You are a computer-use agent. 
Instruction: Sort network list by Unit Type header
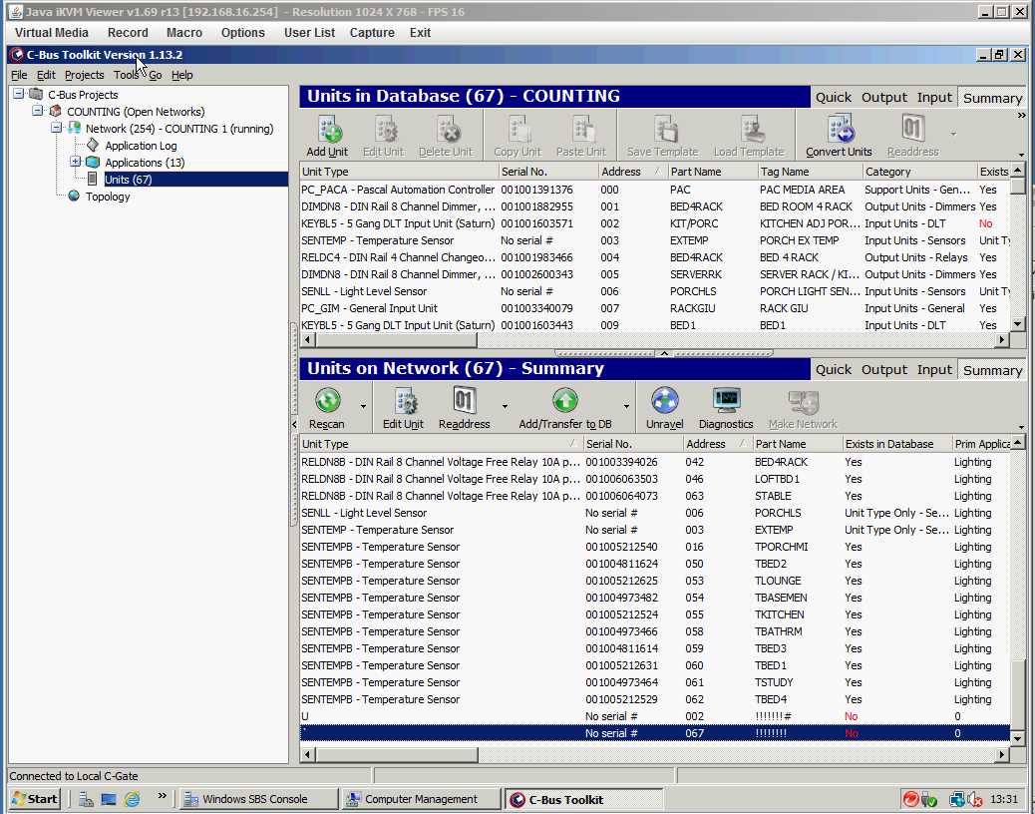[x=441, y=444]
